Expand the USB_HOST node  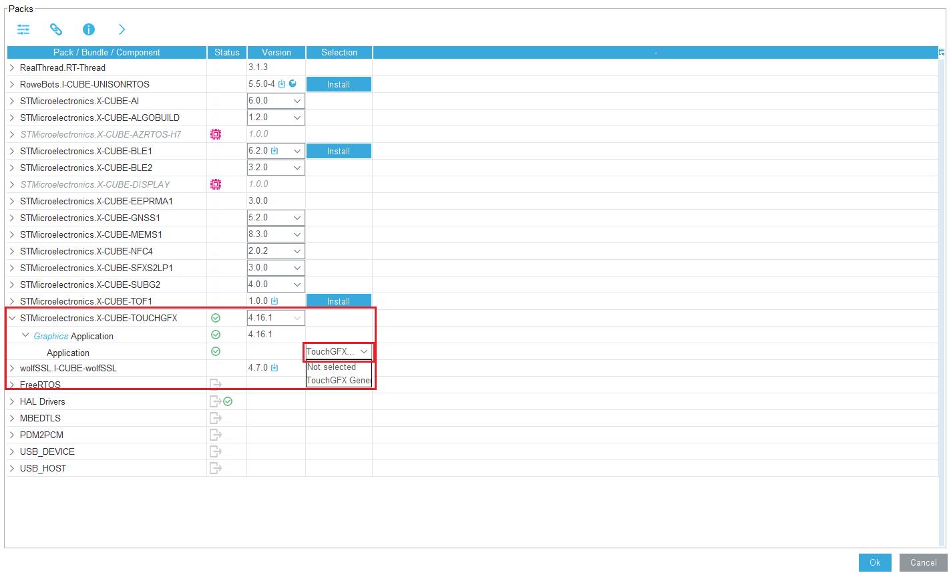[12, 468]
